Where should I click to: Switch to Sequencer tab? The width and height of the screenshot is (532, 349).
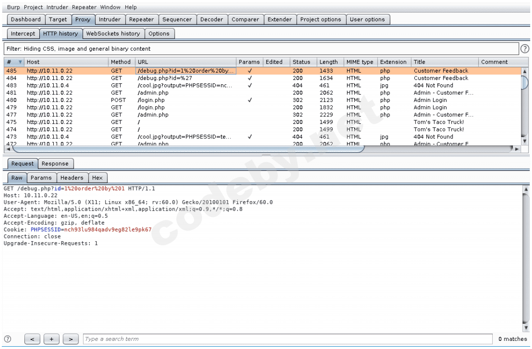177,19
